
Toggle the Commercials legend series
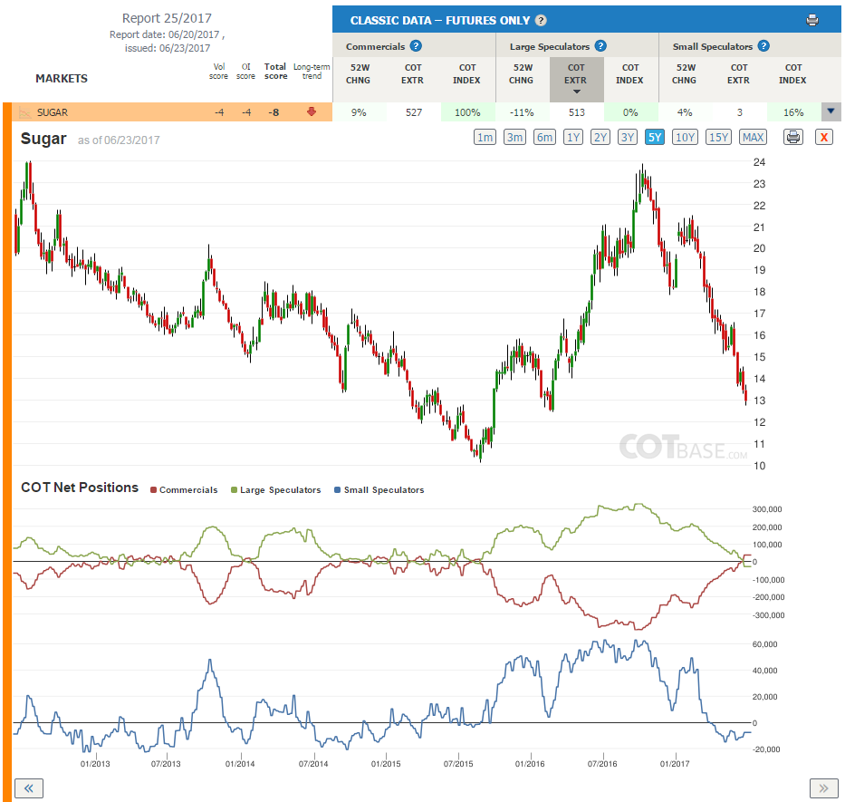[184, 489]
